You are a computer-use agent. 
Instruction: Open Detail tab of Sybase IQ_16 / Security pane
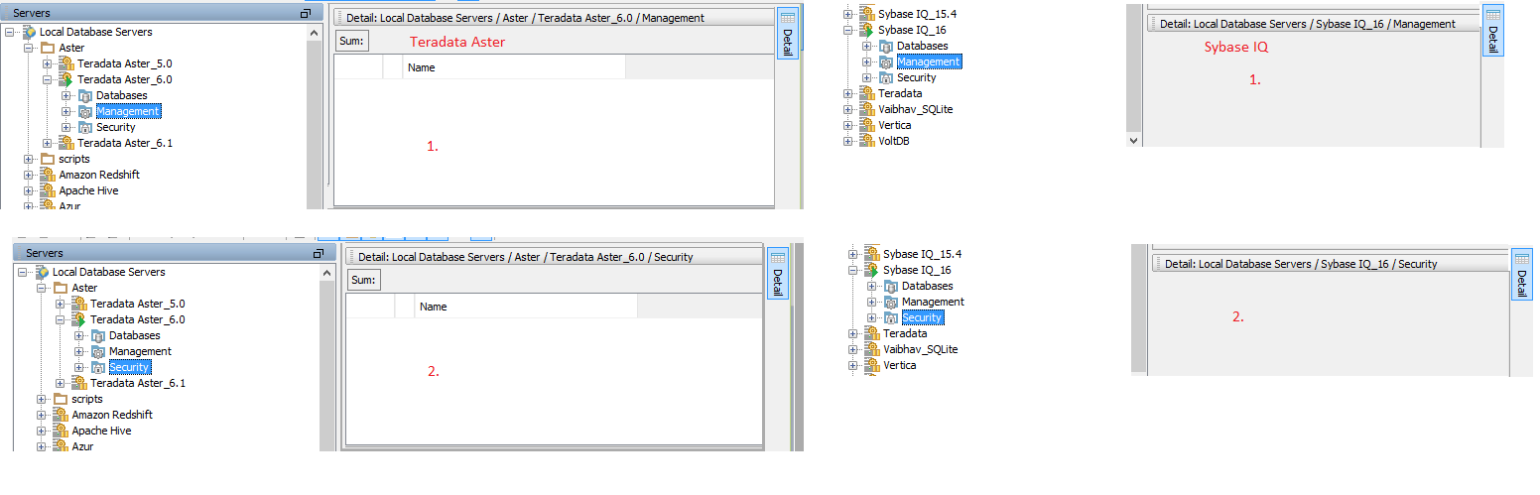coord(1521,275)
